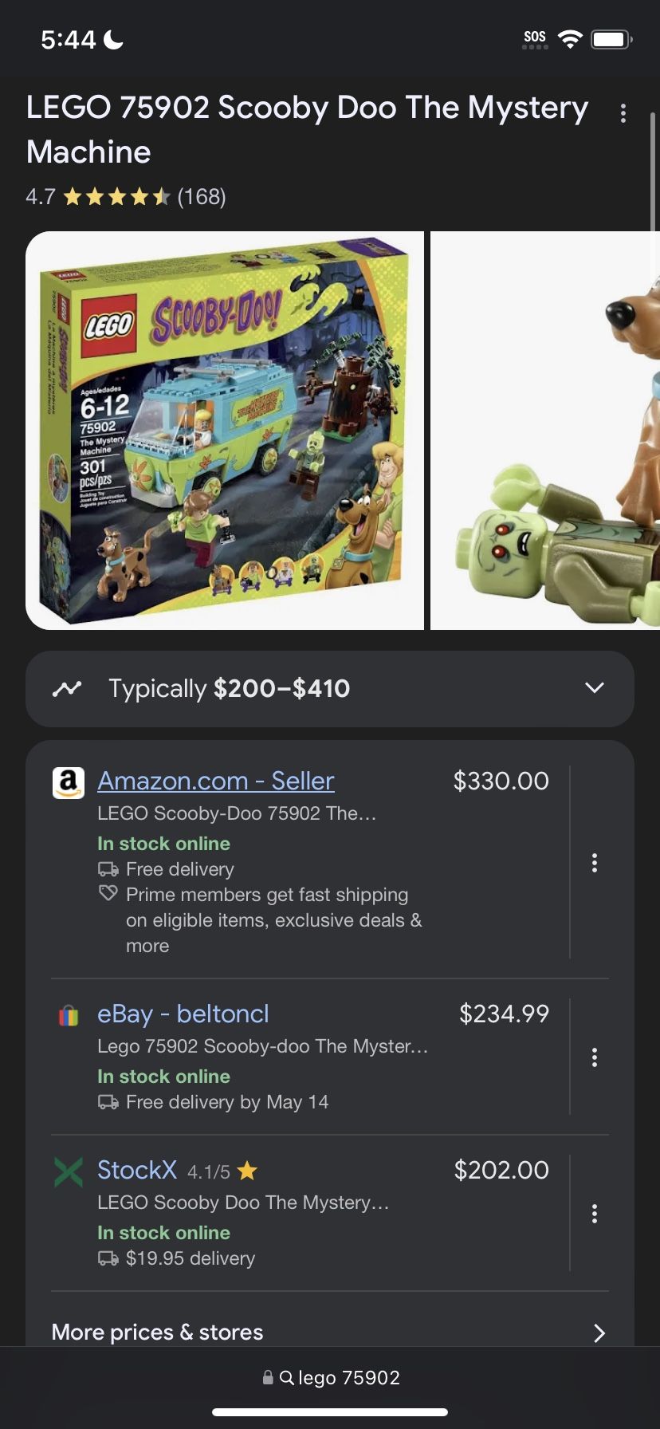Screen dimensions: 660x1429
Task: Tap the $202.00 StockX price
Action: [501, 1170]
